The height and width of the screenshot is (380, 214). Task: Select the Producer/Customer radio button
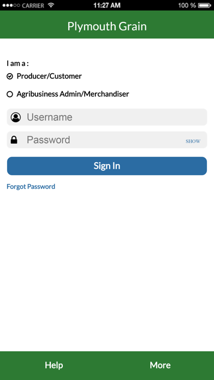[10, 76]
